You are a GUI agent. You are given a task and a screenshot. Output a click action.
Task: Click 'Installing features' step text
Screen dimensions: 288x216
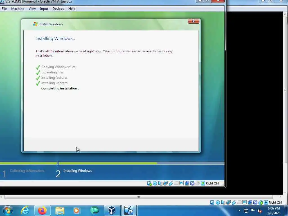coord(54,78)
